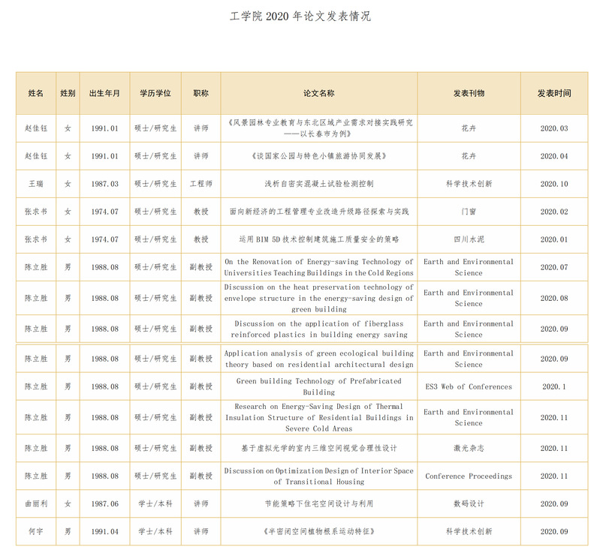Click the 发表时间 column header
600x556 pixels.
554,94
